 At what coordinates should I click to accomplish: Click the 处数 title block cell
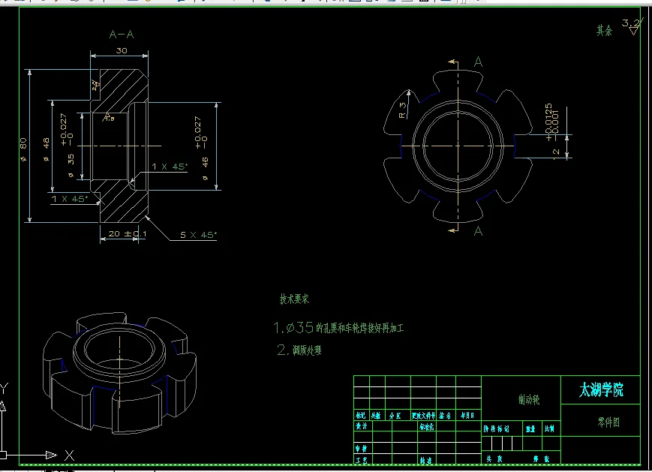(376, 416)
